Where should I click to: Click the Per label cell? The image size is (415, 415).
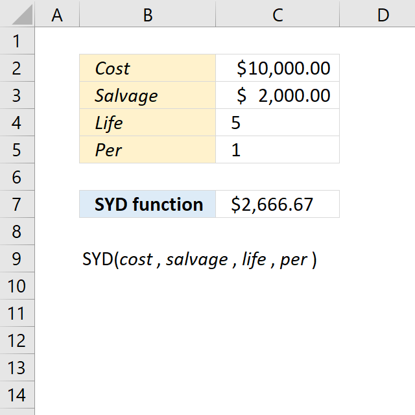tap(148, 150)
